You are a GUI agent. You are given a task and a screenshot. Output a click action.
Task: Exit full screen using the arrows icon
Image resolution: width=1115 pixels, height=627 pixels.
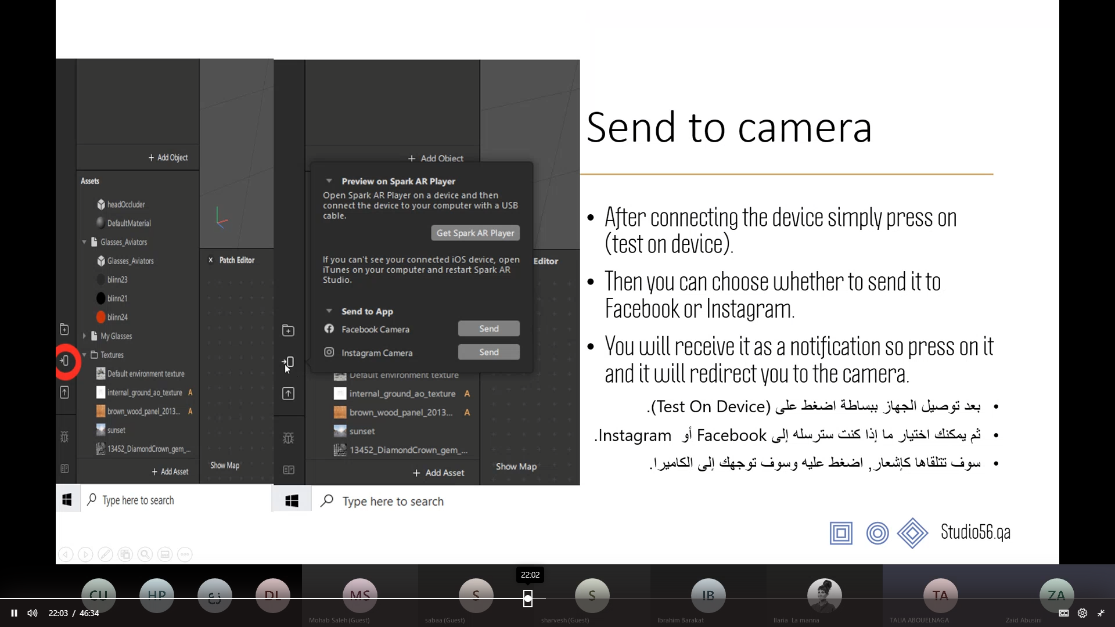1101,613
